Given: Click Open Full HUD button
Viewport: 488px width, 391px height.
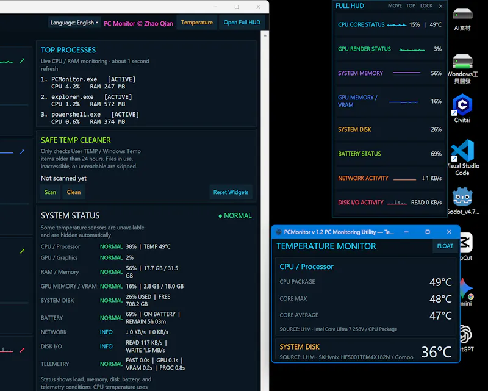Looking at the screenshot, I should click(242, 23).
